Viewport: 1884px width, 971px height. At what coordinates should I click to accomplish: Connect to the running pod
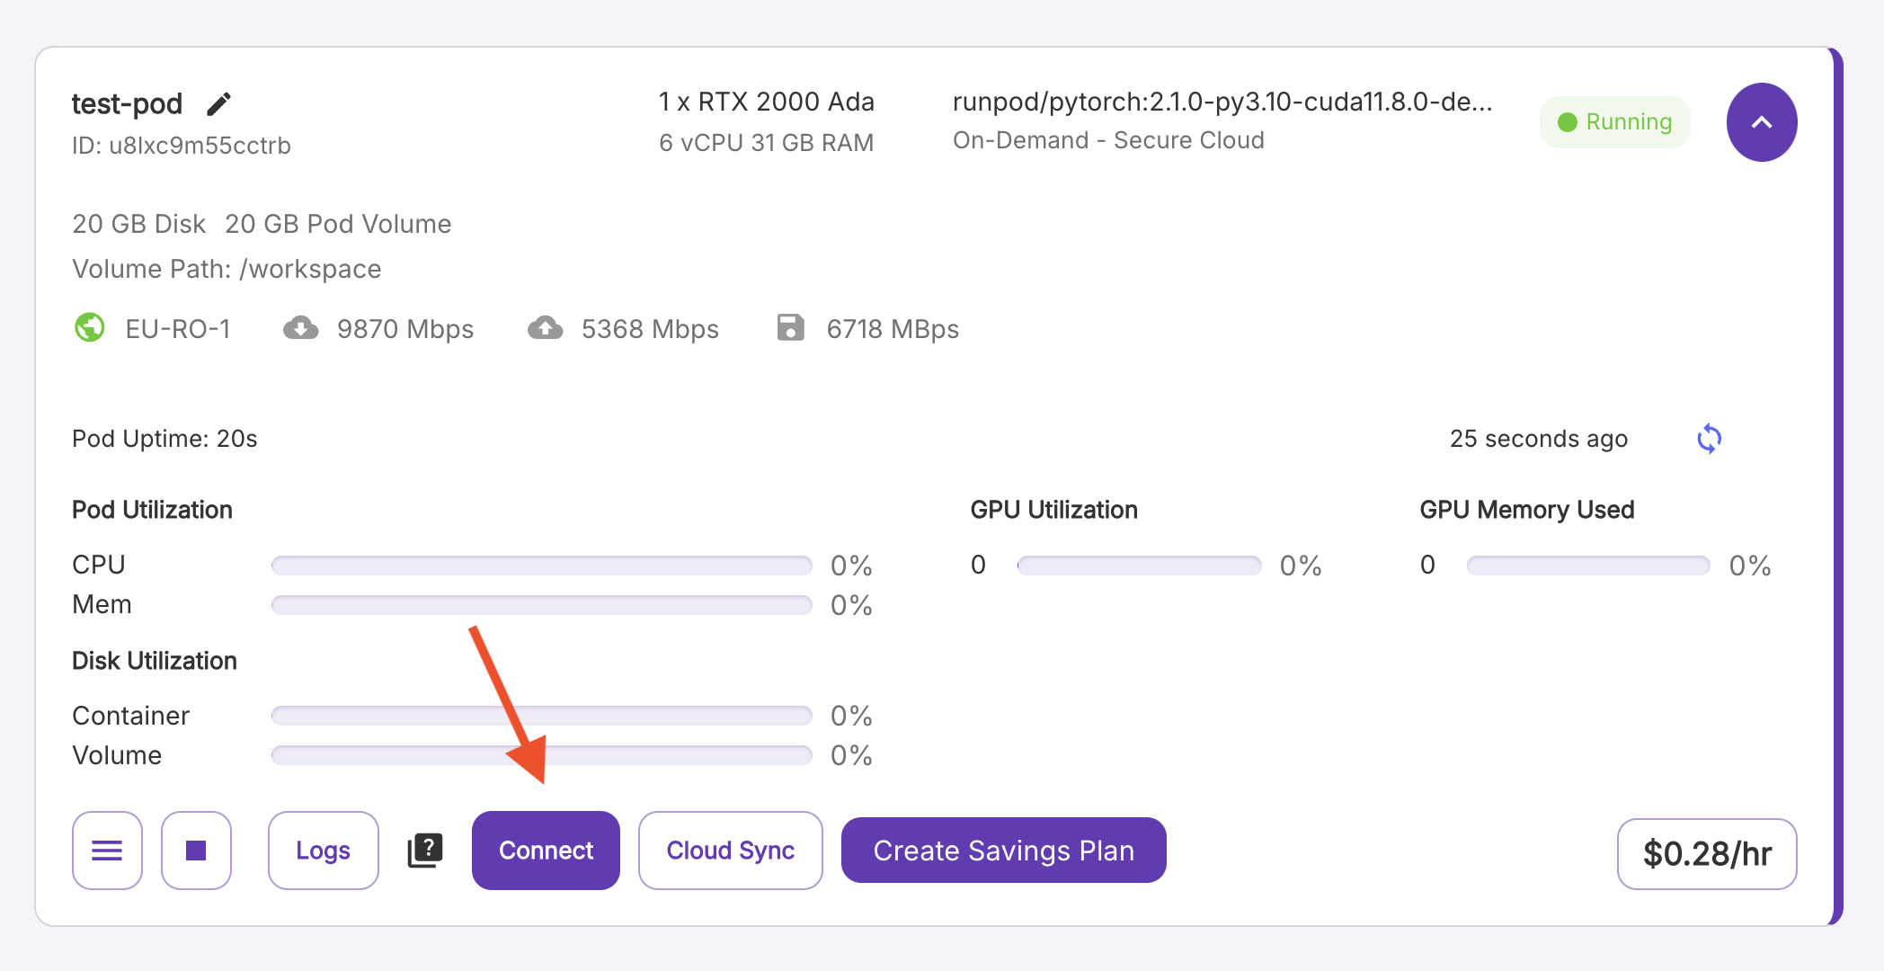coord(546,851)
